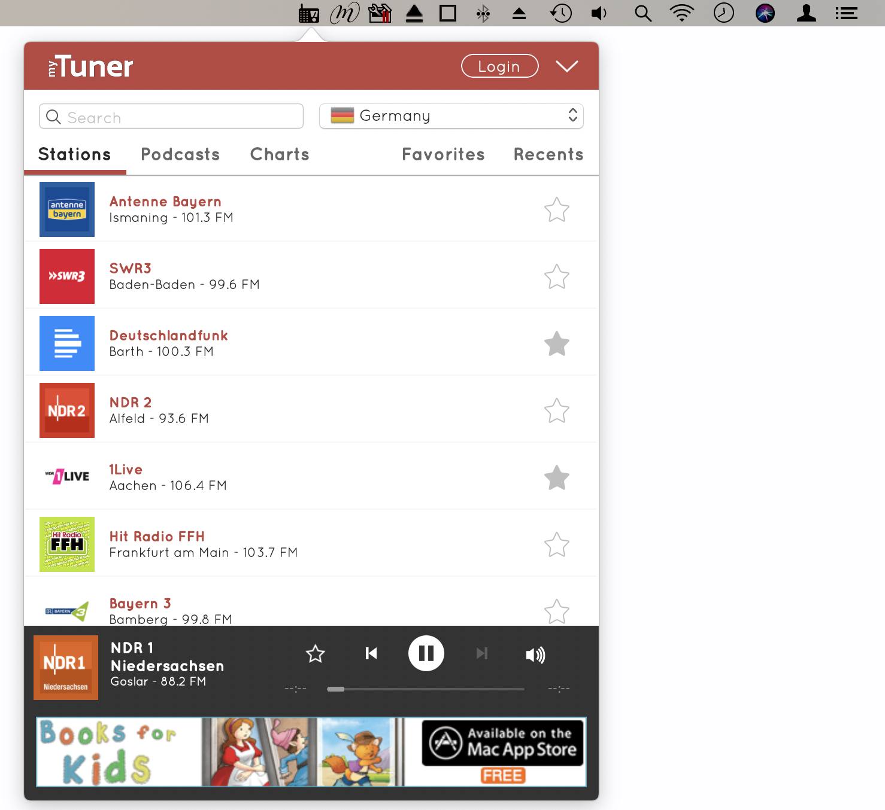
Task: Favorite Antenne Bayern with its star
Action: coord(557,209)
